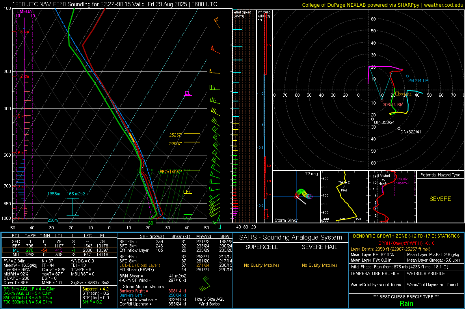This screenshot has width=465, height=309.
Task: Click the OPRH (Omega*PW*RH) value
Action: pos(407,243)
